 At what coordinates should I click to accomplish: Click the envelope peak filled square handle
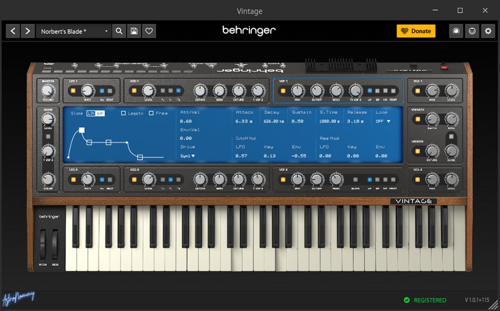click(82, 130)
